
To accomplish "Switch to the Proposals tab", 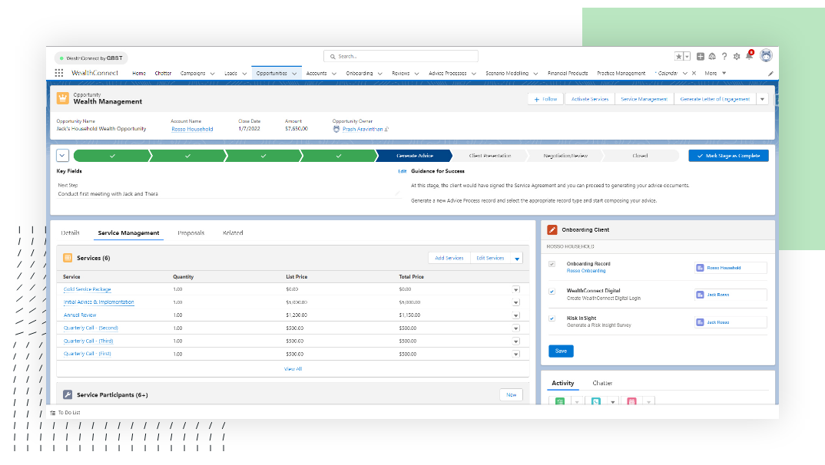I will tap(191, 232).
